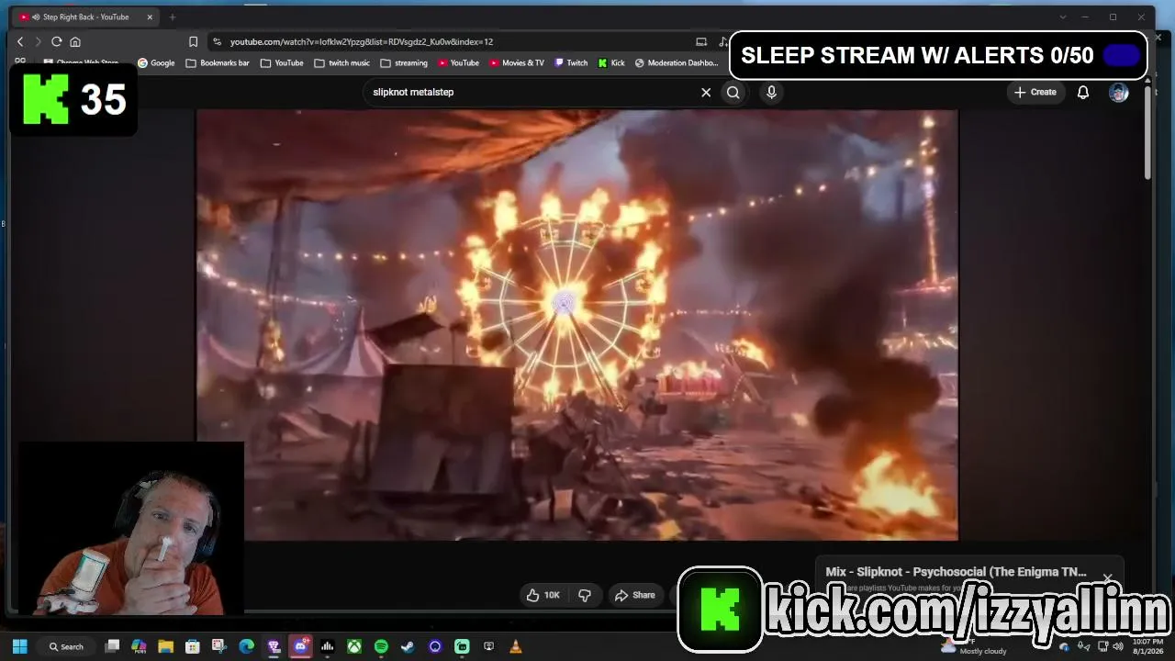Open the taskbar volume icon
The image size is (1175, 661).
coord(1118,646)
